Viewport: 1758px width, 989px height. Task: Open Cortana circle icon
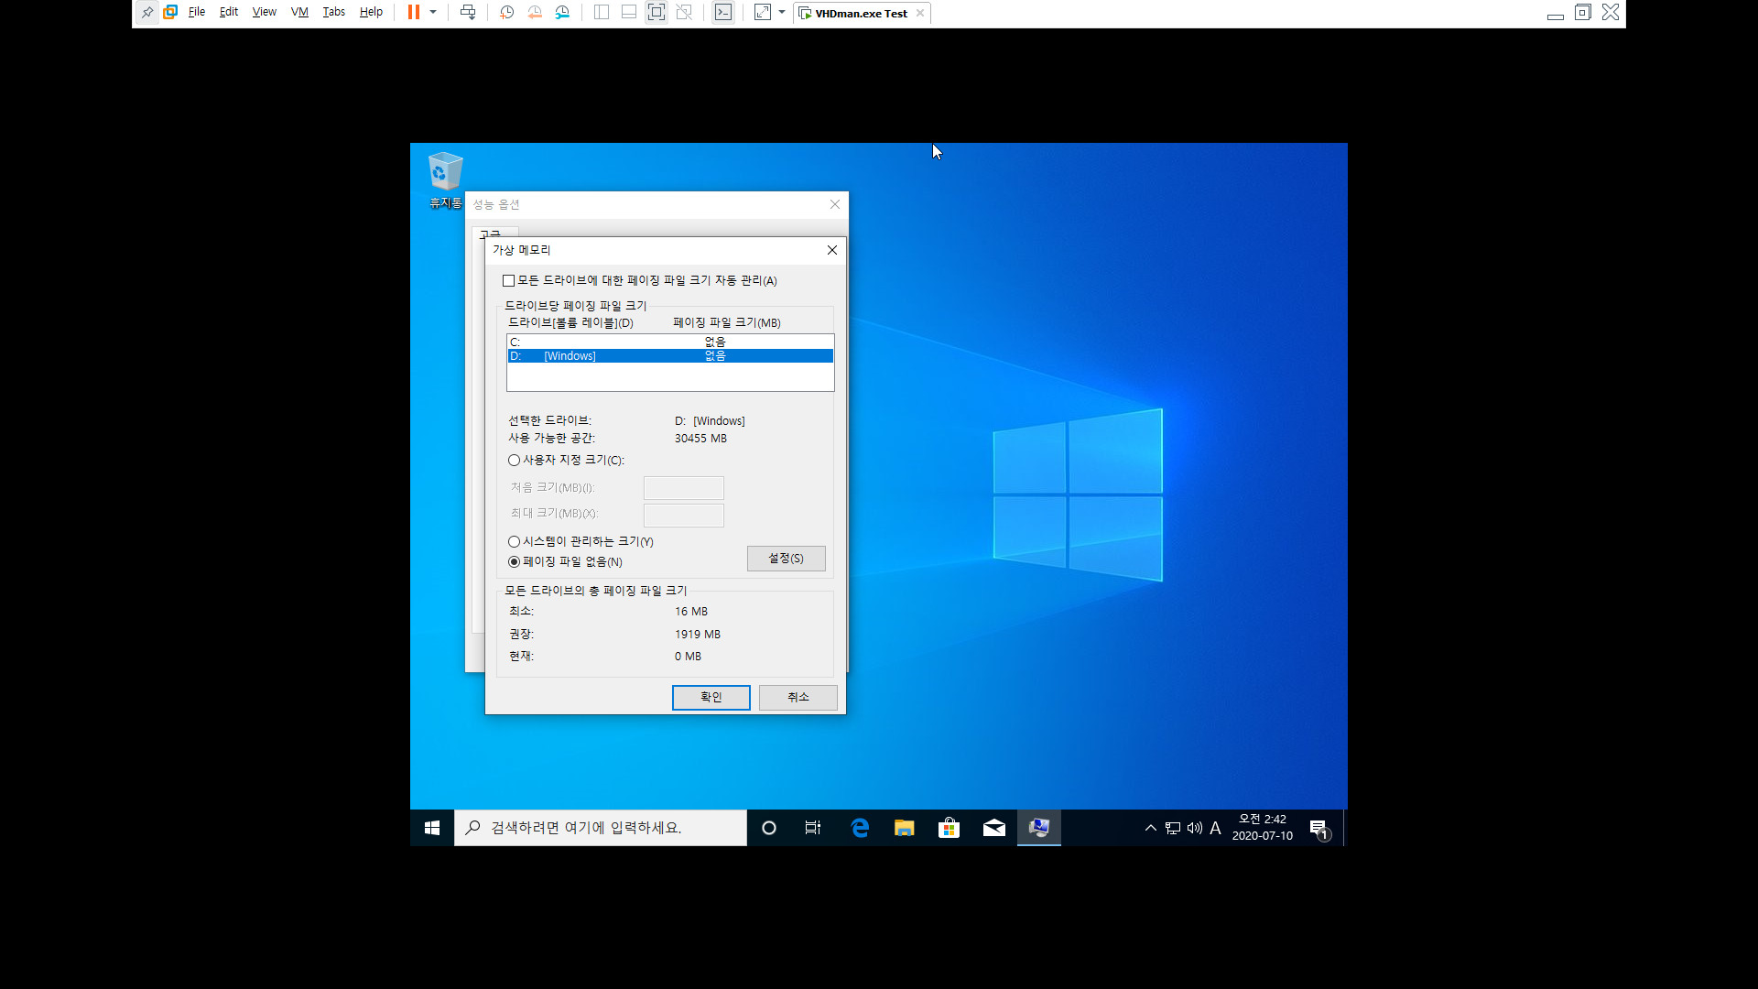[x=769, y=828]
